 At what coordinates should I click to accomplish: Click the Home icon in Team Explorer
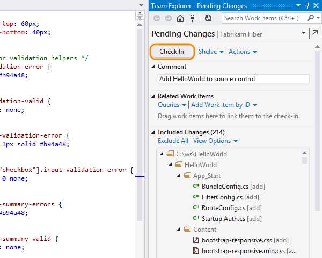180,18
